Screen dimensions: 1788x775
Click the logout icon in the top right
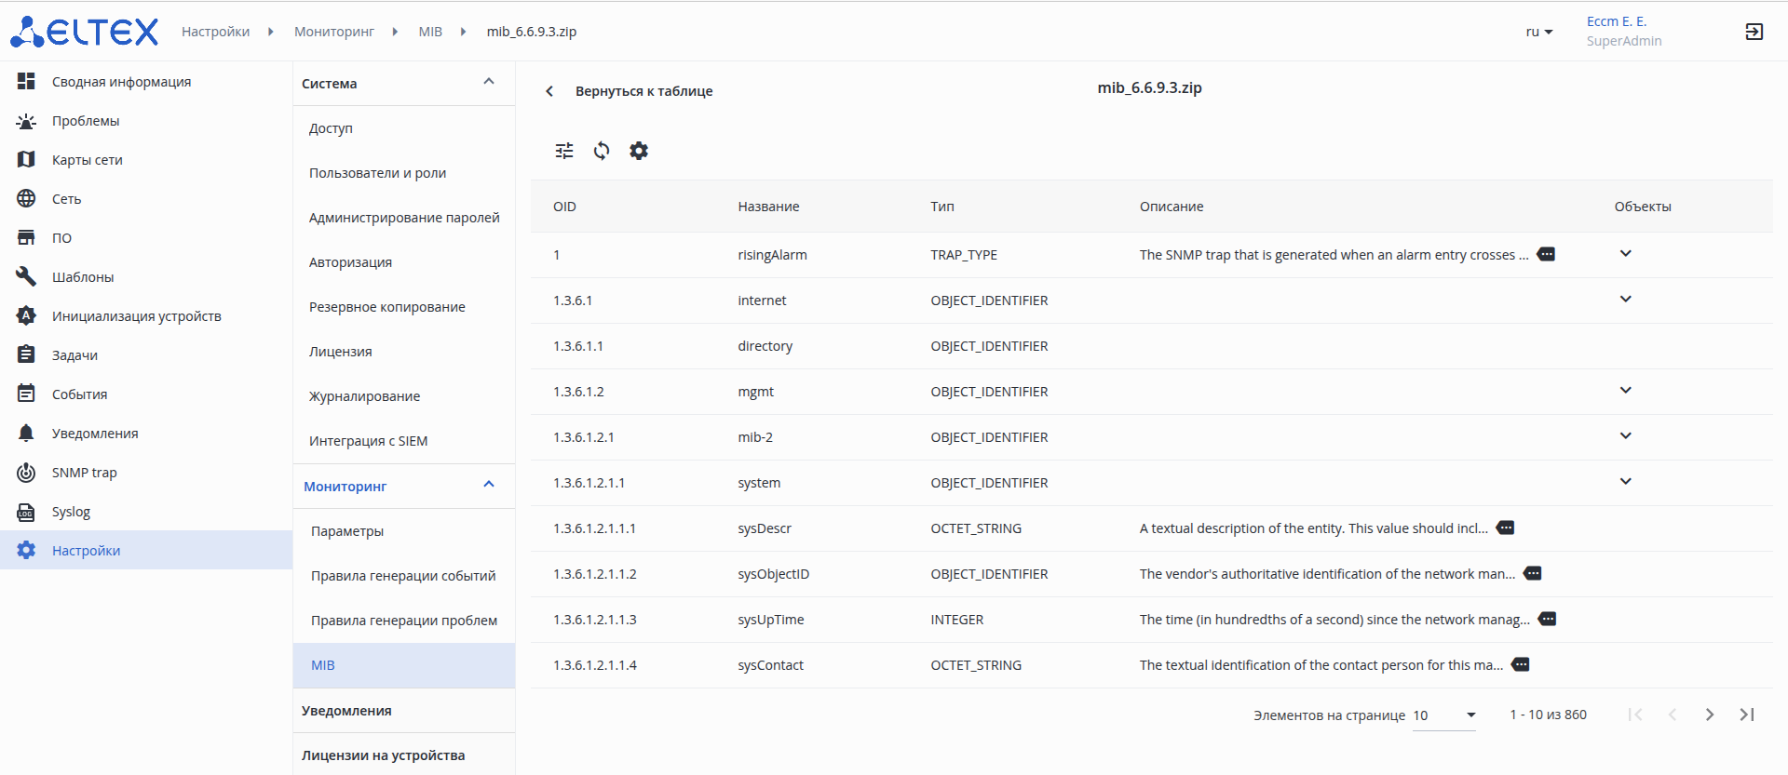pyautogui.click(x=1754, y=32)
